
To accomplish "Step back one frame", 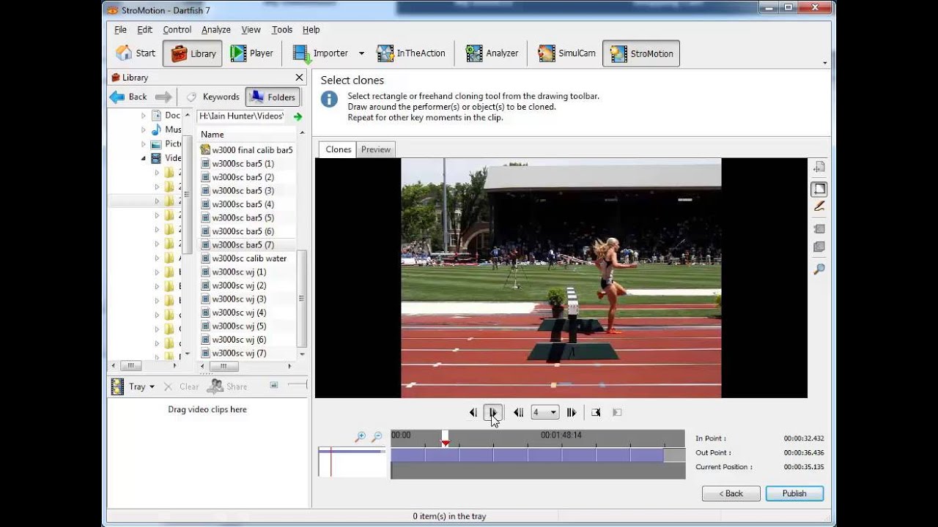I will [473, 413].
